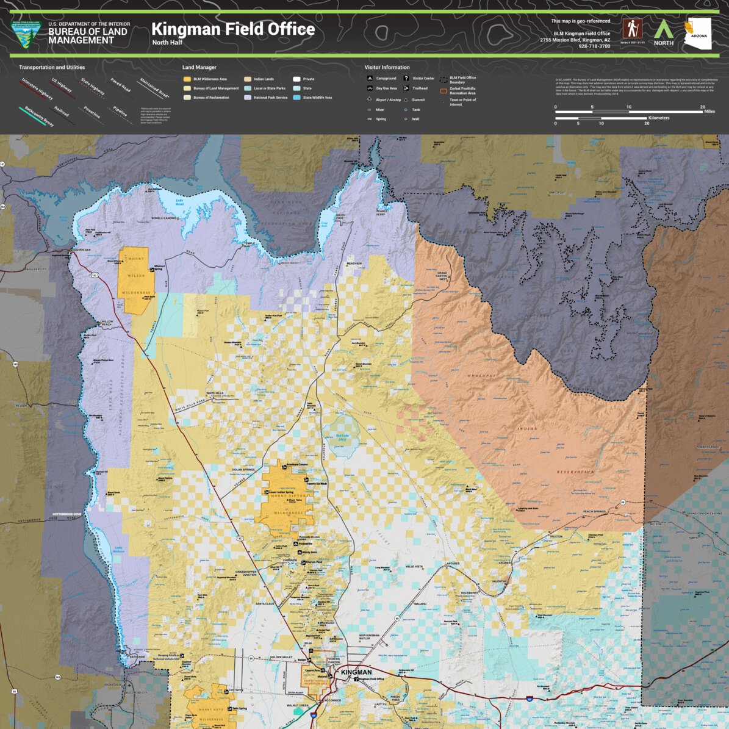The width and height of the screenshot is (729, 729).
Task: Click the 'Red Lake (dry)' label
Action: [x=342, y=437]
